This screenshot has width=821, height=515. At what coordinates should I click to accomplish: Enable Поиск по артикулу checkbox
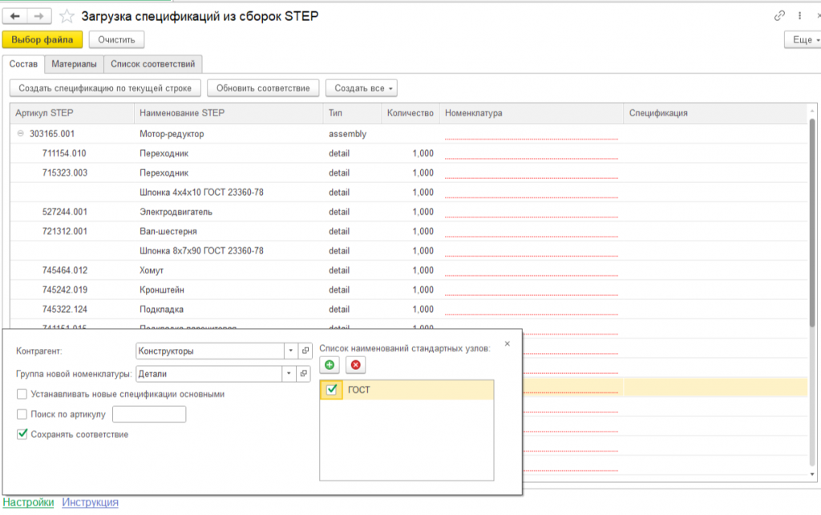point(22,415)
